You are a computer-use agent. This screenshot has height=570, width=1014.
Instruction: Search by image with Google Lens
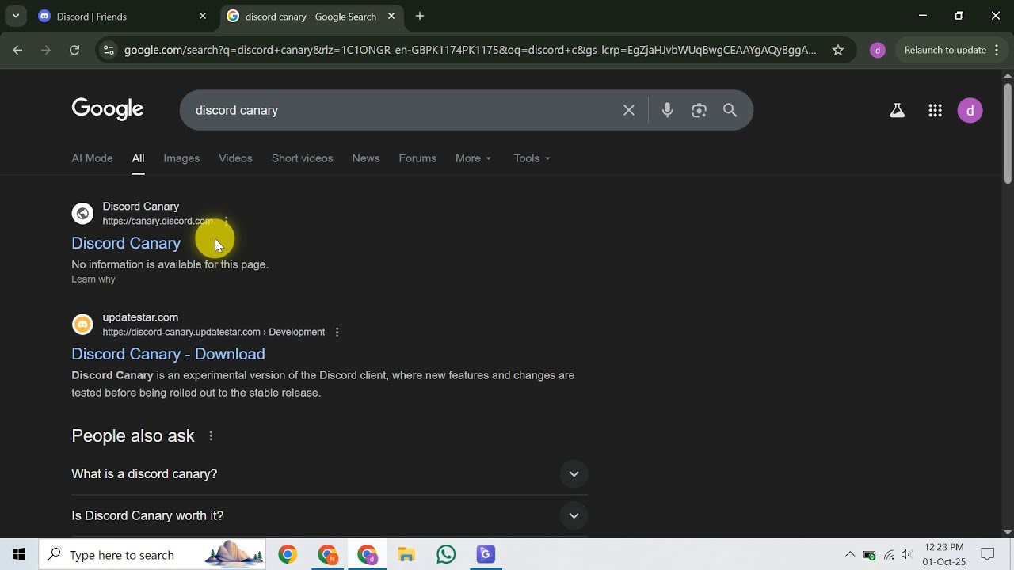(699, 110)
